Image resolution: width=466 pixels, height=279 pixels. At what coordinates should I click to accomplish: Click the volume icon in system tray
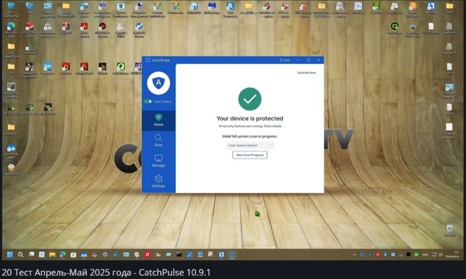pyautogui.click(x=440, y=255)
